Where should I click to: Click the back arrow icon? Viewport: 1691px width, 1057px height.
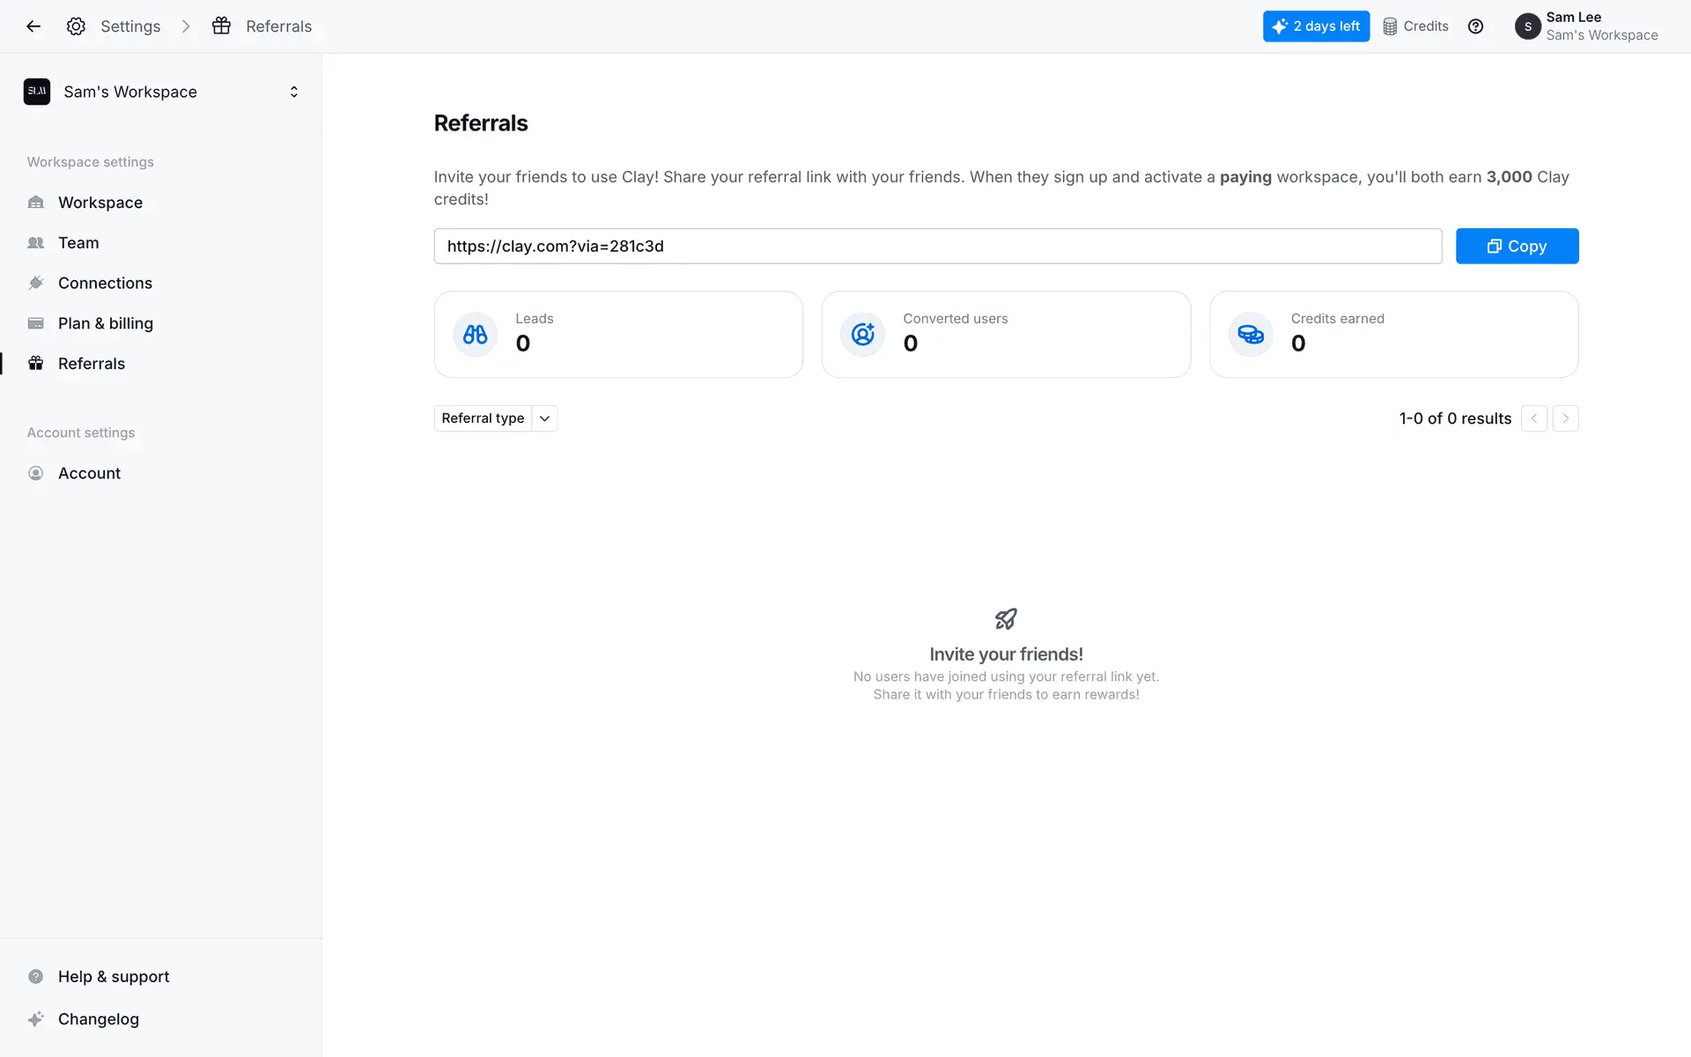pos(33,26)
